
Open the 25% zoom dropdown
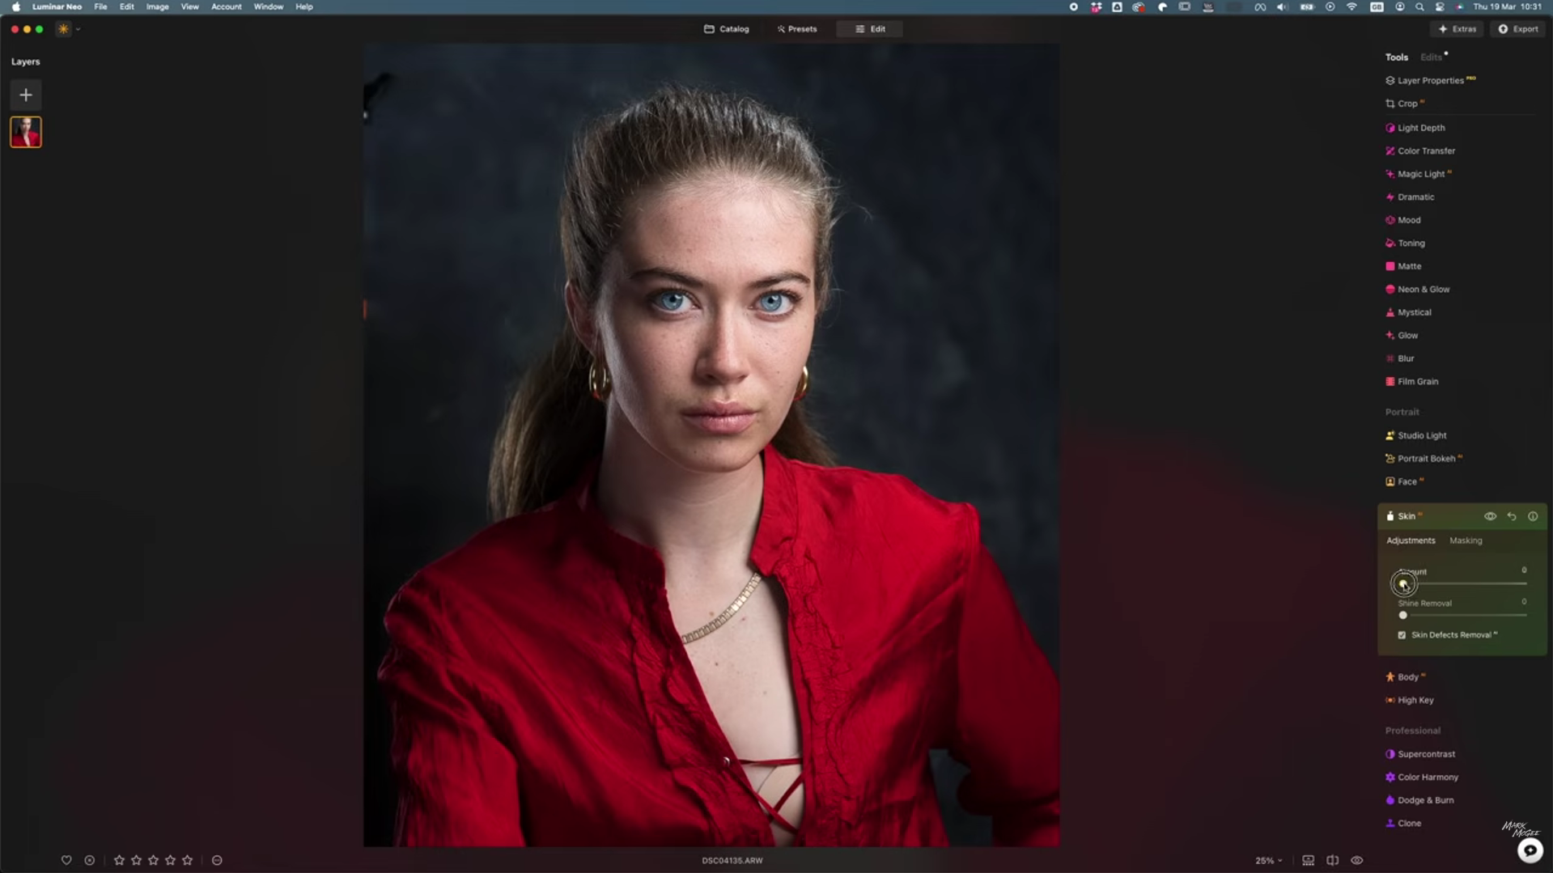tap(1268, 861)
